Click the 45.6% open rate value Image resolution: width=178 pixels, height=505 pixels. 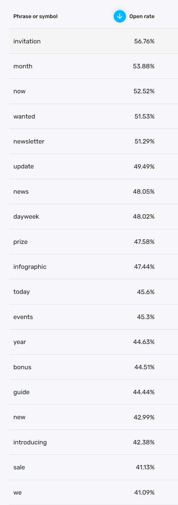(x=146, y=292)
